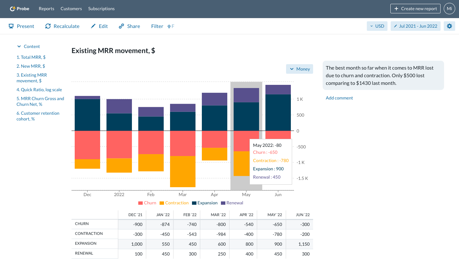Click the Share link icon
The image size is (459, 273).
[x=121, y=26]
